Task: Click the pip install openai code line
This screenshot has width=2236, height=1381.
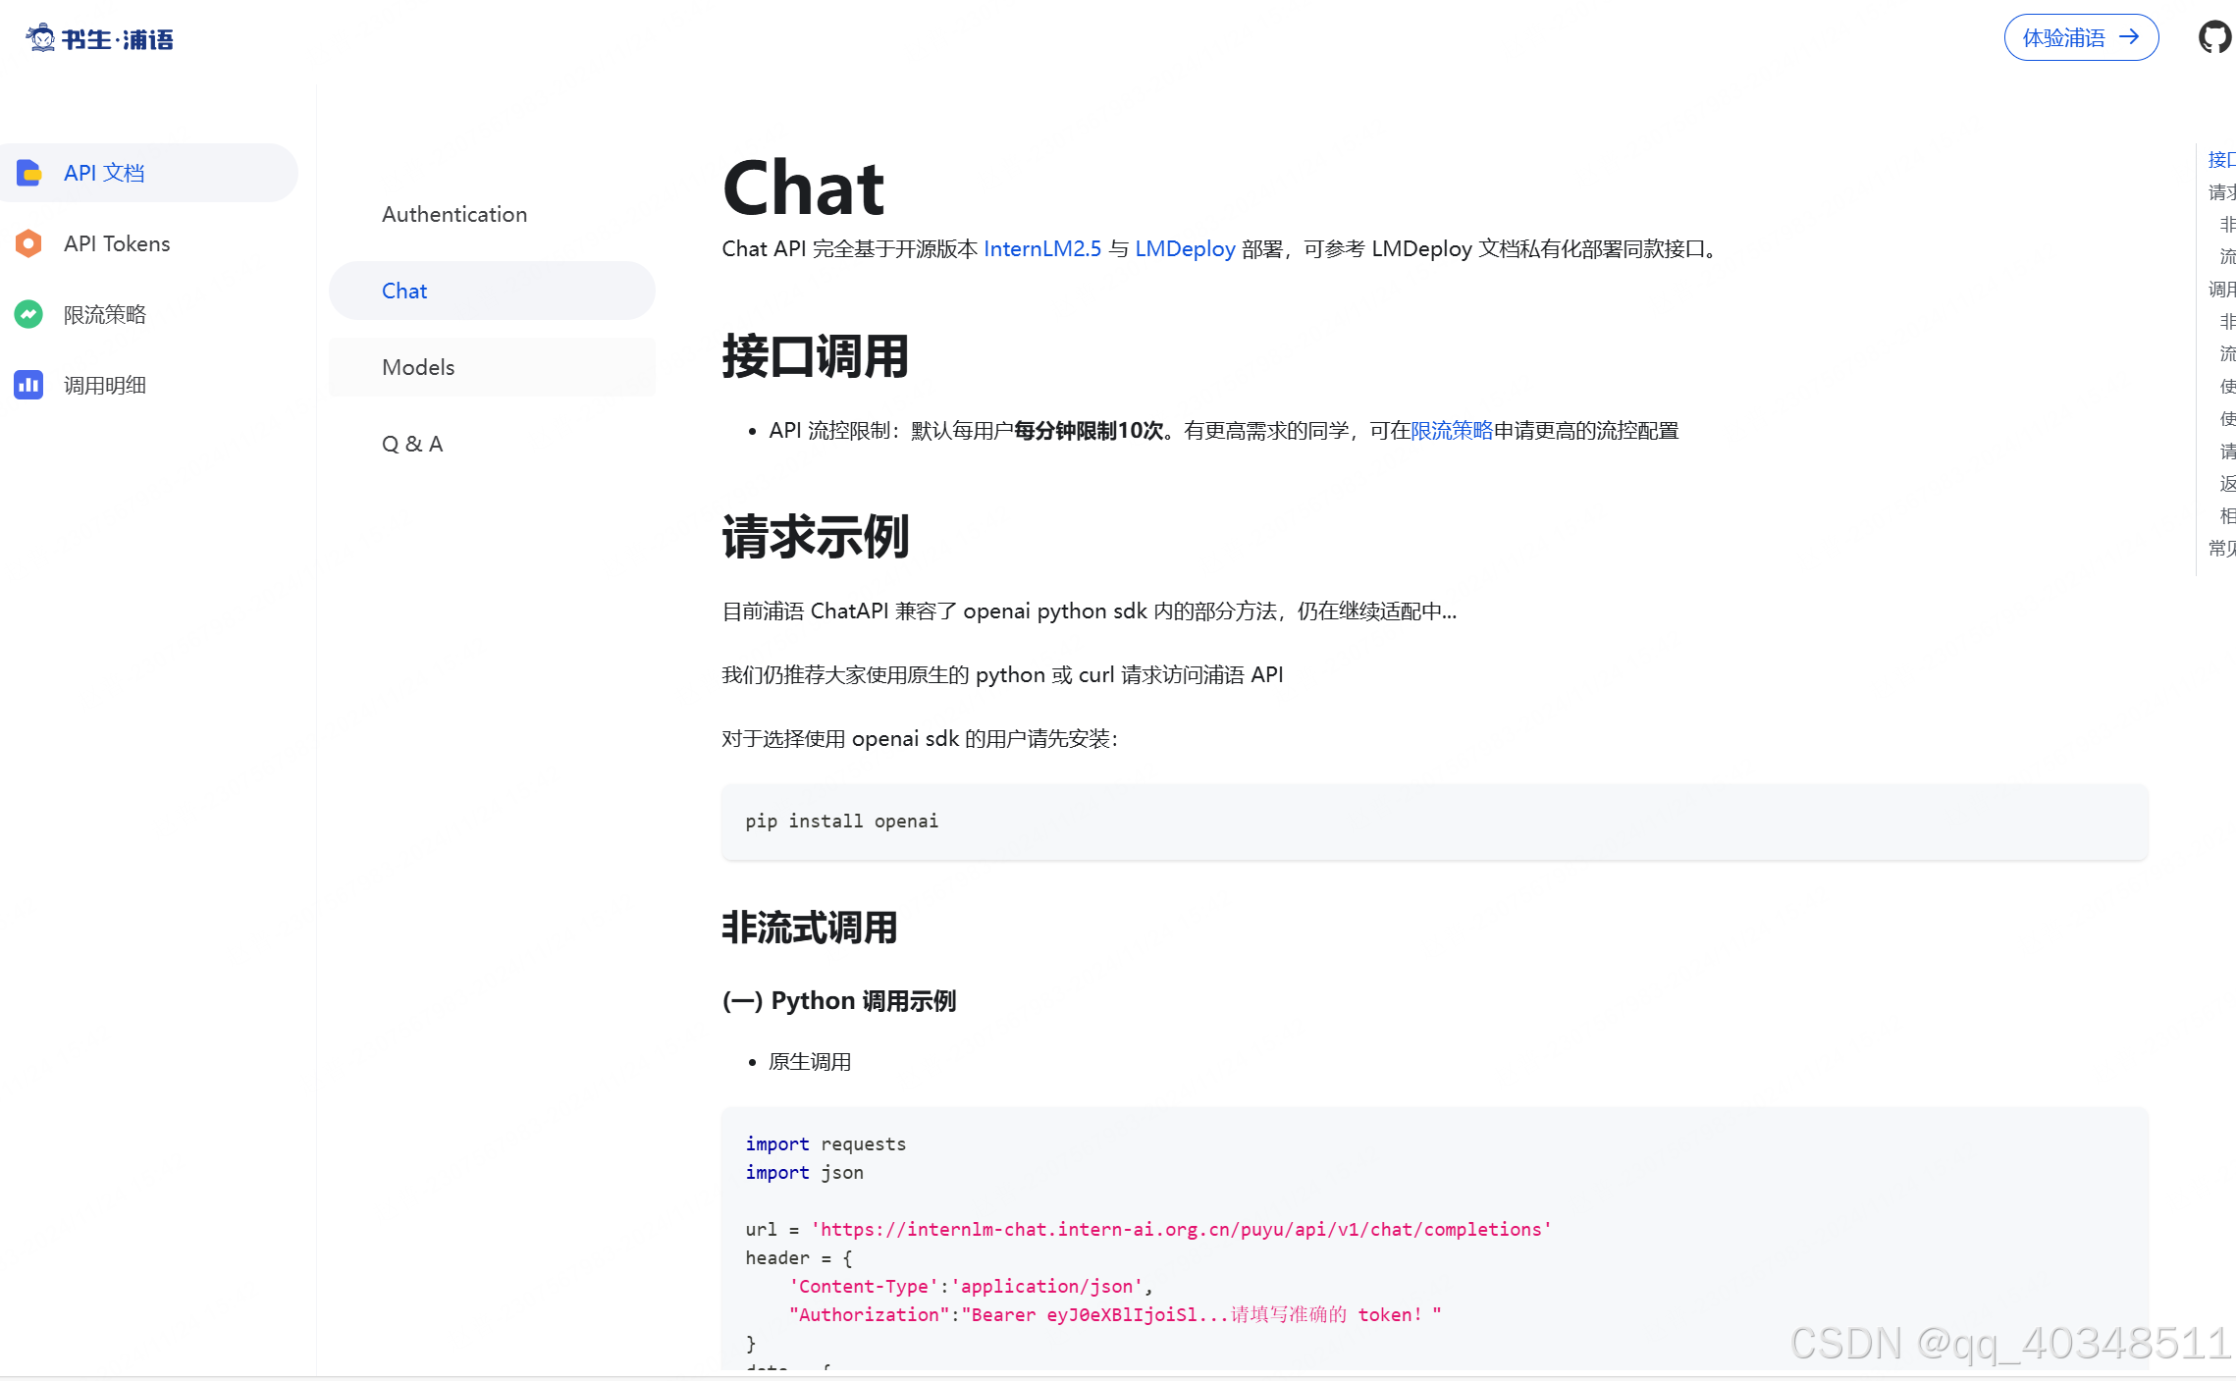Action: coord(841,822)
